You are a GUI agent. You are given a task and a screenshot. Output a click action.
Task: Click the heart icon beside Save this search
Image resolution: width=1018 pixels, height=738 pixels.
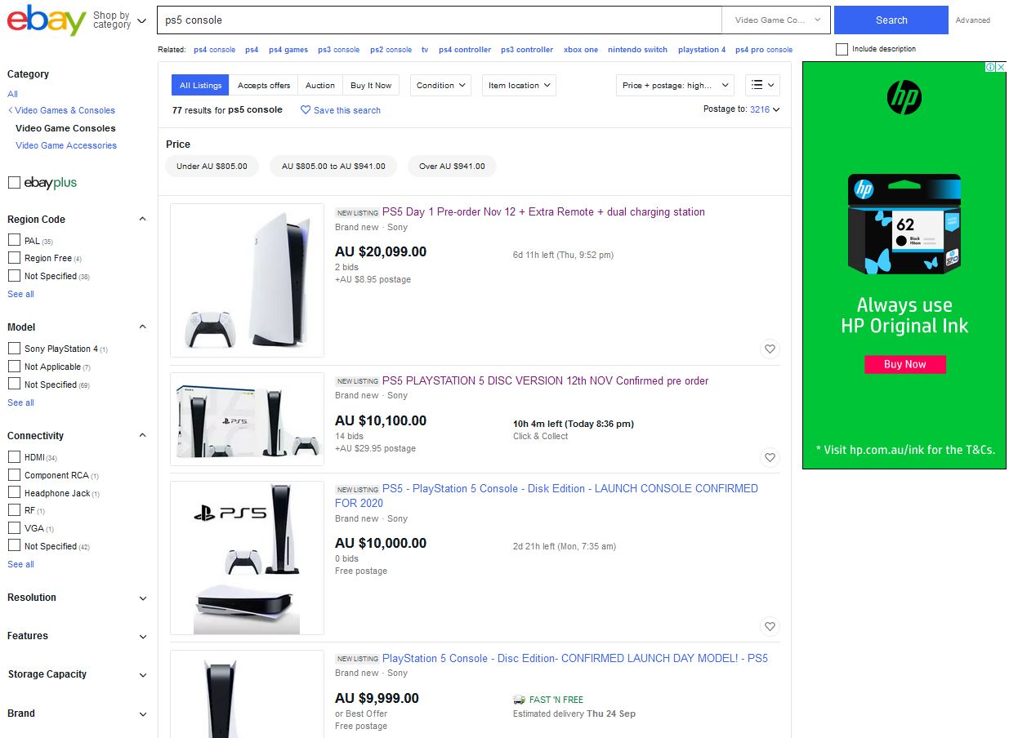[x=306, y=110]
